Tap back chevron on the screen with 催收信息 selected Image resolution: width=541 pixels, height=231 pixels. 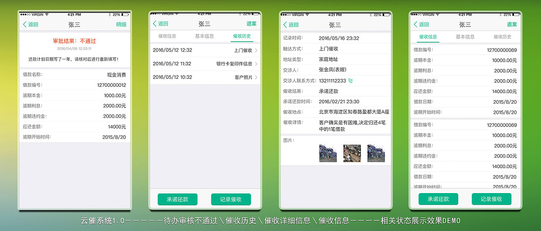tap(415, 24)
